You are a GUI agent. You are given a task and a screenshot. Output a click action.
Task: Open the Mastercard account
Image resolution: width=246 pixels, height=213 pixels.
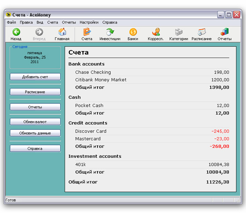(88, 139)
